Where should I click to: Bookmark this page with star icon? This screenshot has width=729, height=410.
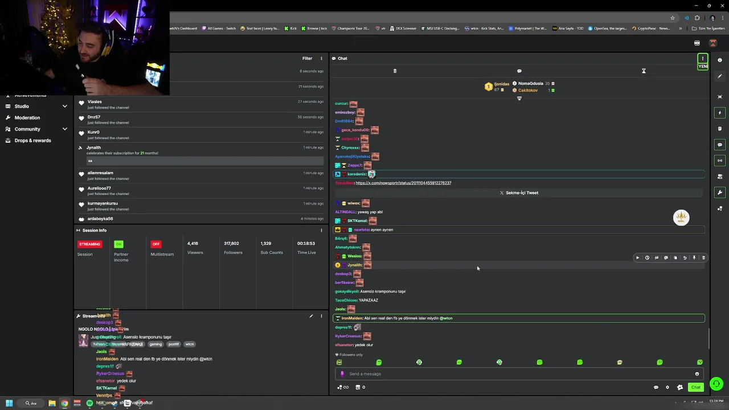pyautogui.click(x=673, y=18)
